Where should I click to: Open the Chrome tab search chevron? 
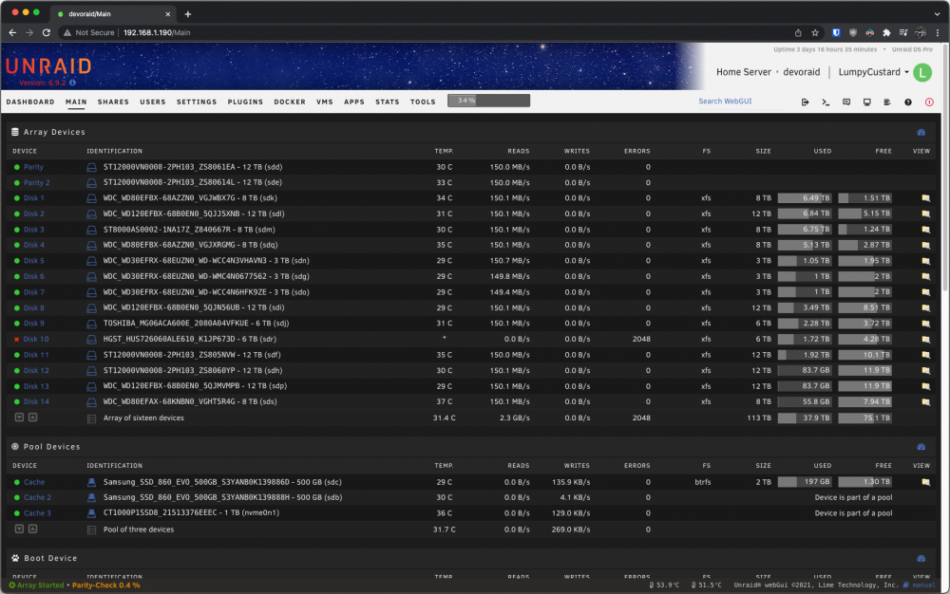pos(938,14)
